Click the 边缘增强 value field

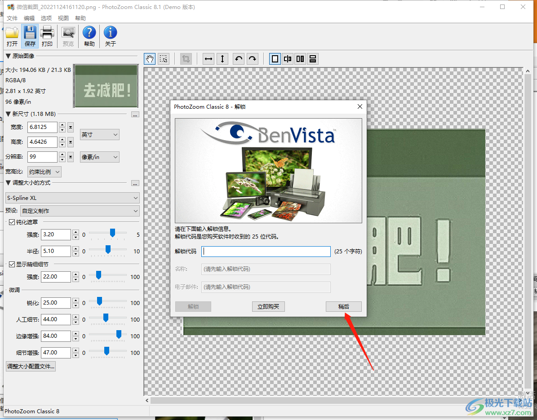pyautogui.click(x=56, y=336)
